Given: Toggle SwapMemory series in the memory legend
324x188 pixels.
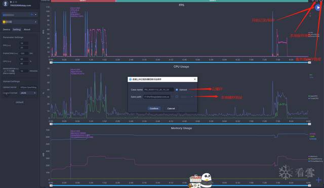Looking at the screenshot, I should click(315, 159).
